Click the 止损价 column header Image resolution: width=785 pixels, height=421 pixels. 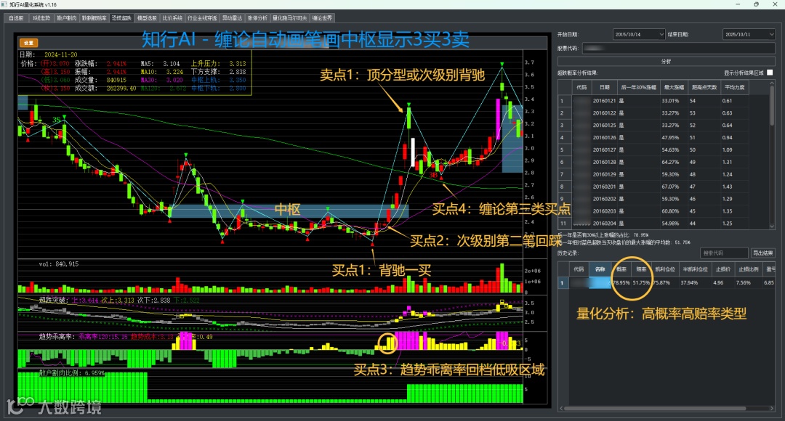click(723, 269)
